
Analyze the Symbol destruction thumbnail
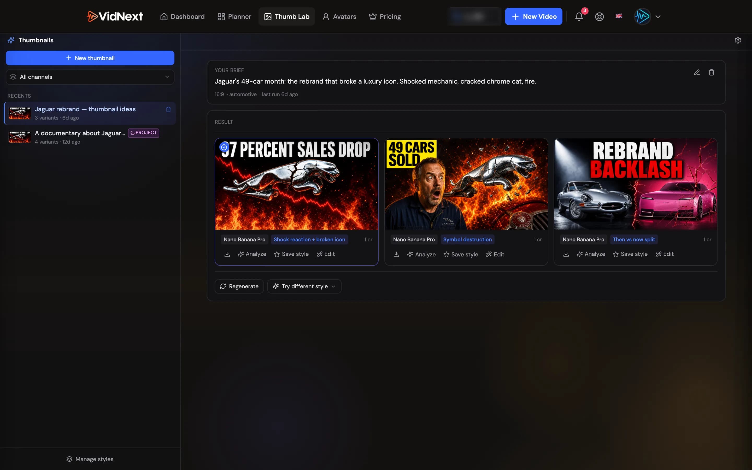tap(421, 254)
